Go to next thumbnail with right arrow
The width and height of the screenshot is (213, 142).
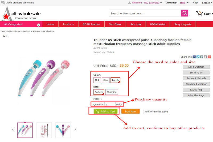tap(75, 130)
